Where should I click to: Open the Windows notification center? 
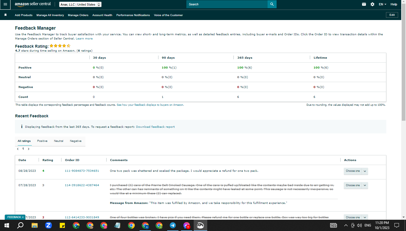point(397,225)
